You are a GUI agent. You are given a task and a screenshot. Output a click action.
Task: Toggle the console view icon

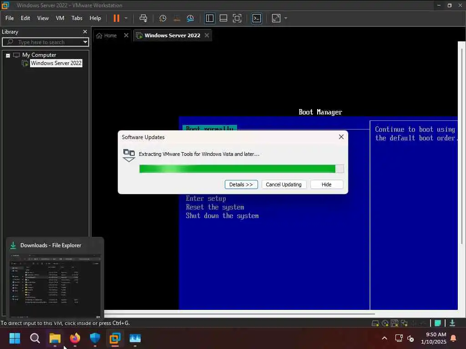click(x=257, y=18)
